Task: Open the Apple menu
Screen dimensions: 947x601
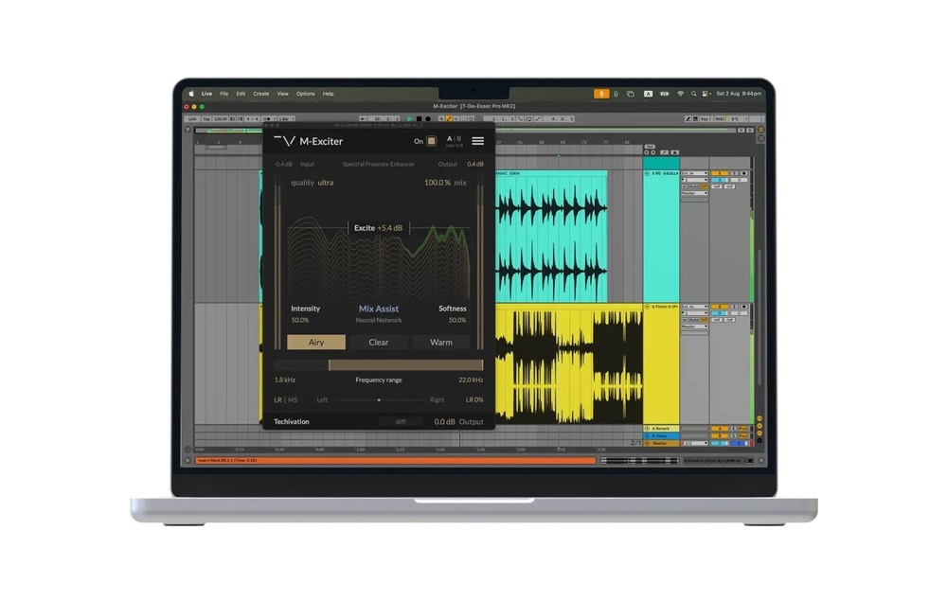Action: [191, 94]
